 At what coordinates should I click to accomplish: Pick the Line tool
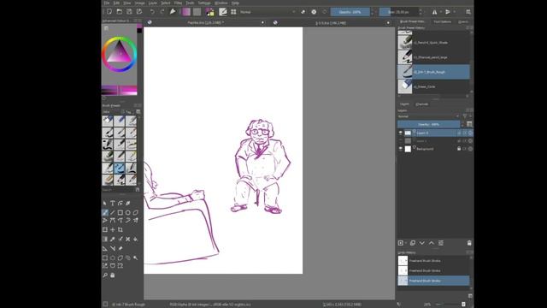pyautogui.click(x=112, y=212)
